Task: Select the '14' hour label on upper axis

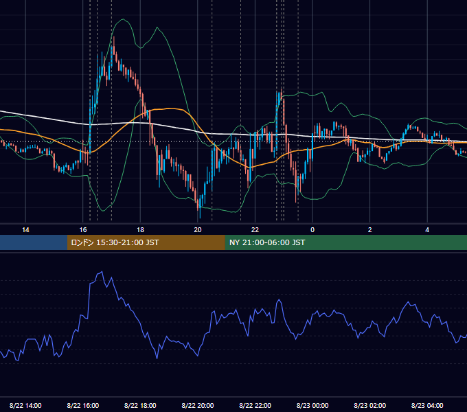Action: 25,230
